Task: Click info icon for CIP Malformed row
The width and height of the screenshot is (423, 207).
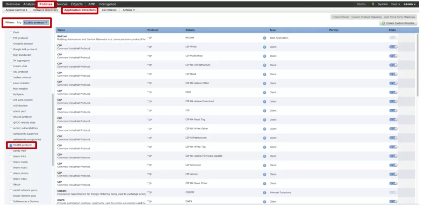Action: pyautogui.click(x=264, y=56)
